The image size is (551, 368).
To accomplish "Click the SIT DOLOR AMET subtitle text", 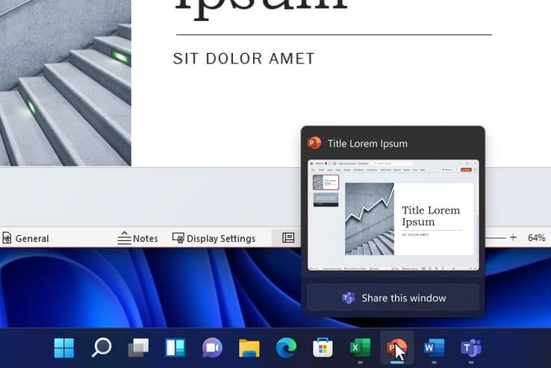I will [244, 58].
